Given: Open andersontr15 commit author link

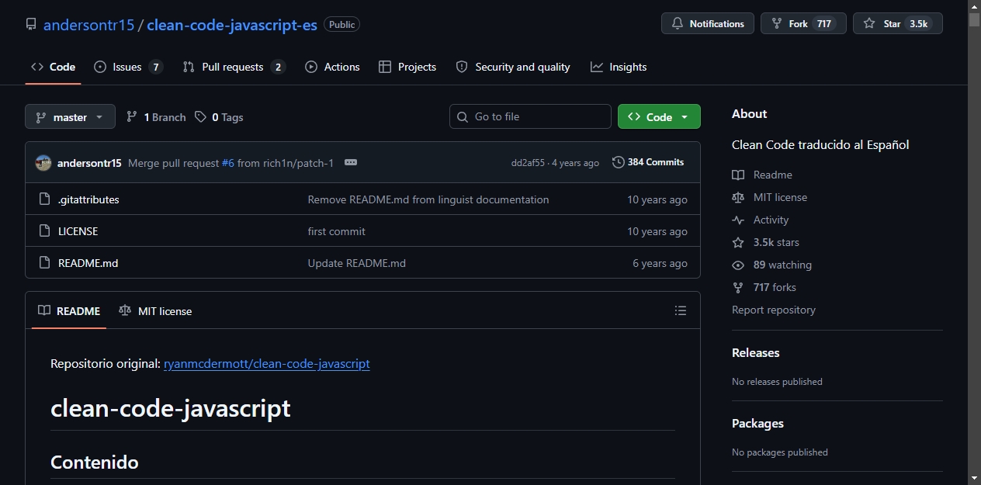Looking at the screenshot, I should click(89, 163).
